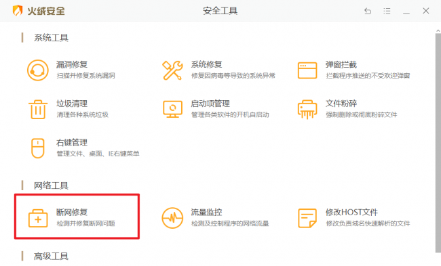
Task: Click the scrollbar up arrow
Action: pyautogui.click(x=438, y=30)
